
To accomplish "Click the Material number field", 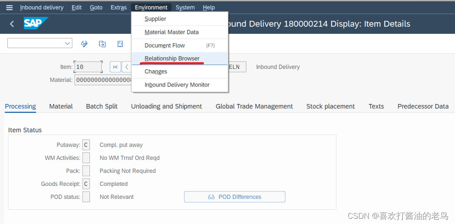I will 103,80.
